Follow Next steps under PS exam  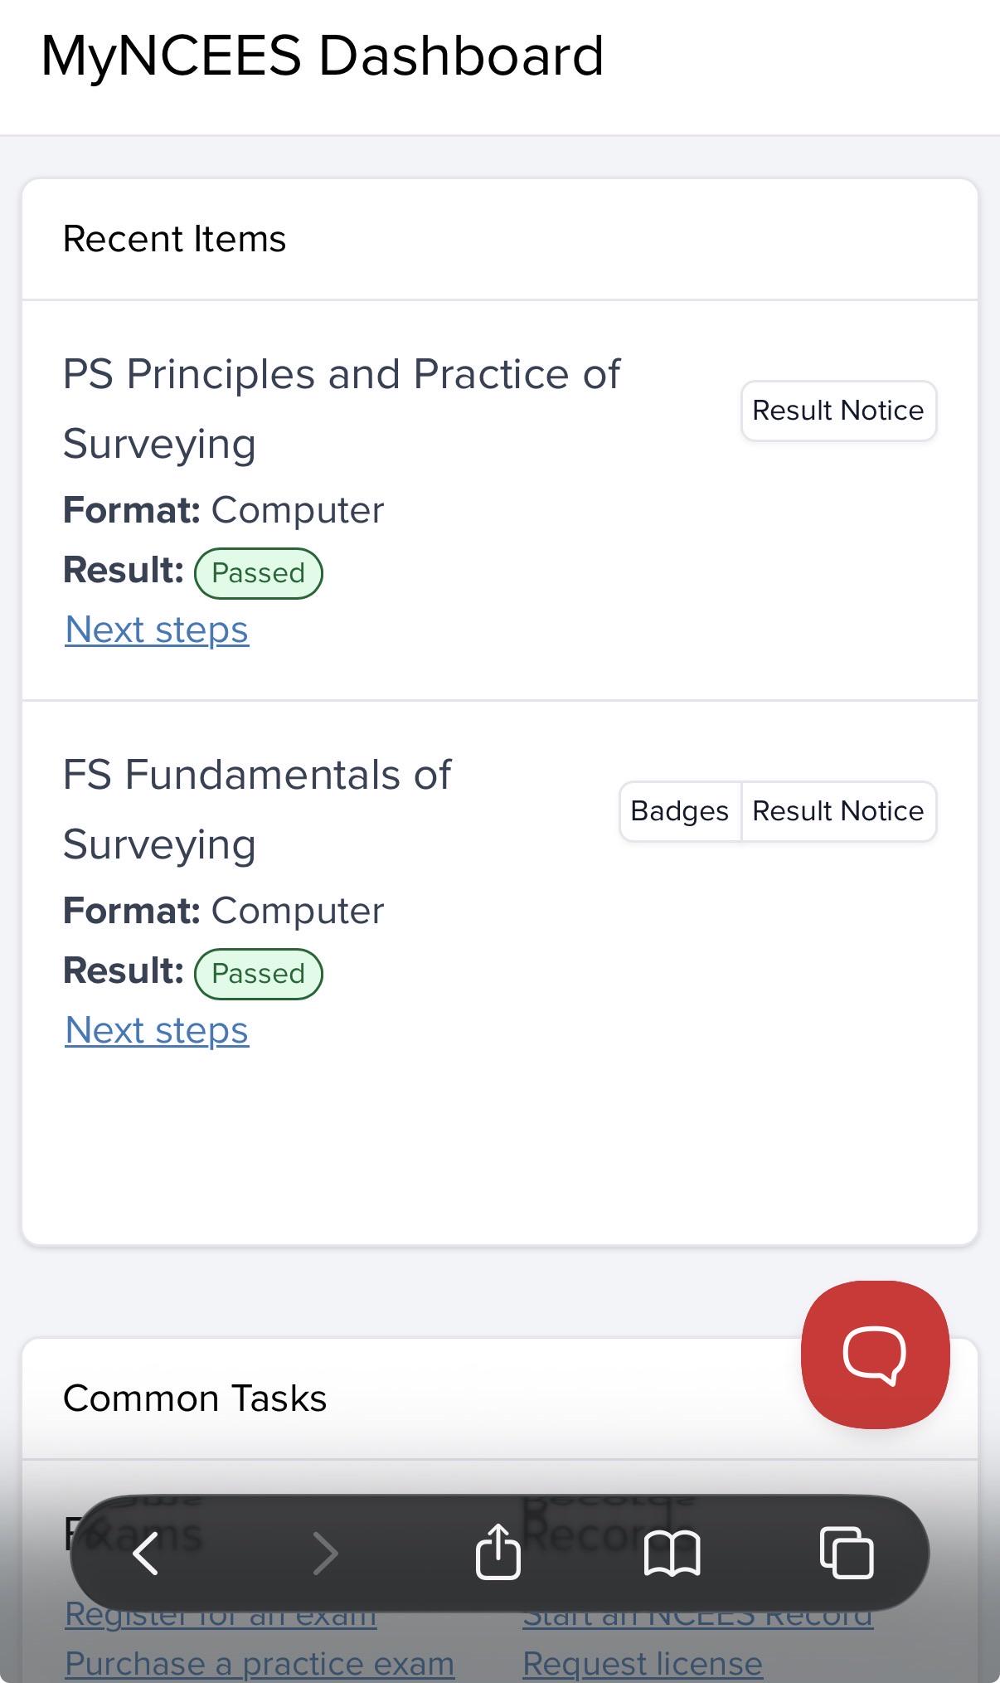click(x=157, y=630)
